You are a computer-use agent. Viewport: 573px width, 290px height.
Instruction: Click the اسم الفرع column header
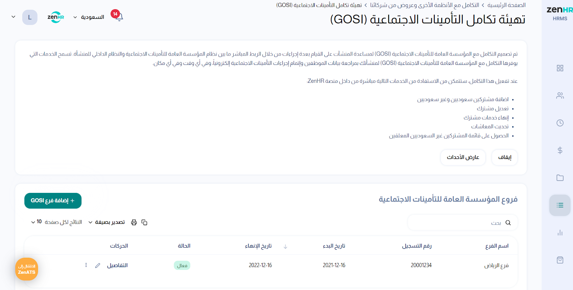coord(497,246)
